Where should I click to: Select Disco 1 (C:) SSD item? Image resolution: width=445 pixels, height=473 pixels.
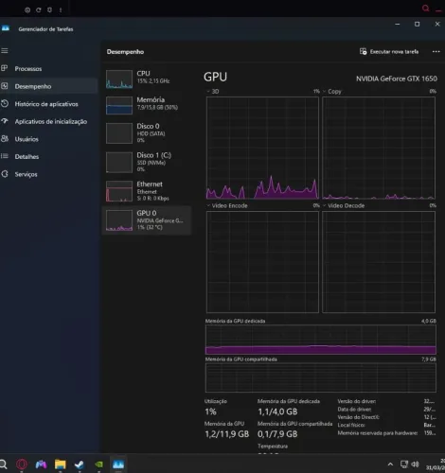pos(147,162)
